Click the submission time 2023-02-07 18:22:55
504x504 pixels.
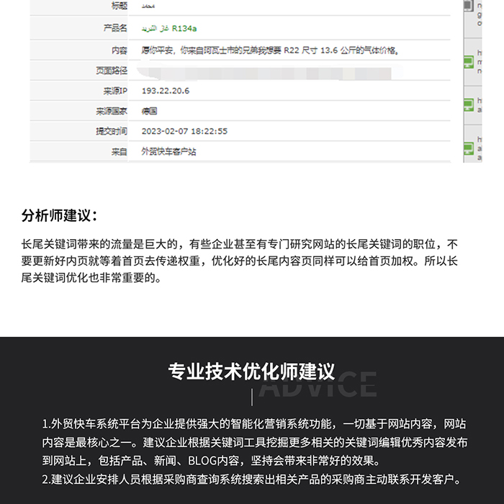point(184,132)
